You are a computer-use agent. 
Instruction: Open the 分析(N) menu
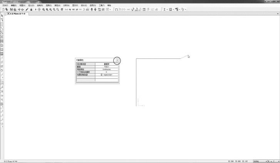point(66,5)
